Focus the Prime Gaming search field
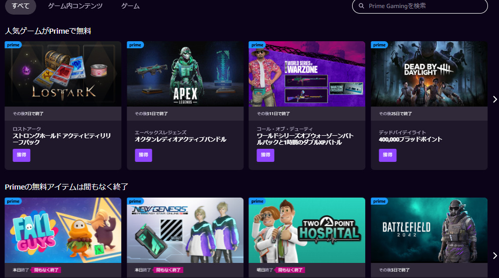The width and height of the screenshot is (499, 278). pyautogui.click(x=420, y=6)
